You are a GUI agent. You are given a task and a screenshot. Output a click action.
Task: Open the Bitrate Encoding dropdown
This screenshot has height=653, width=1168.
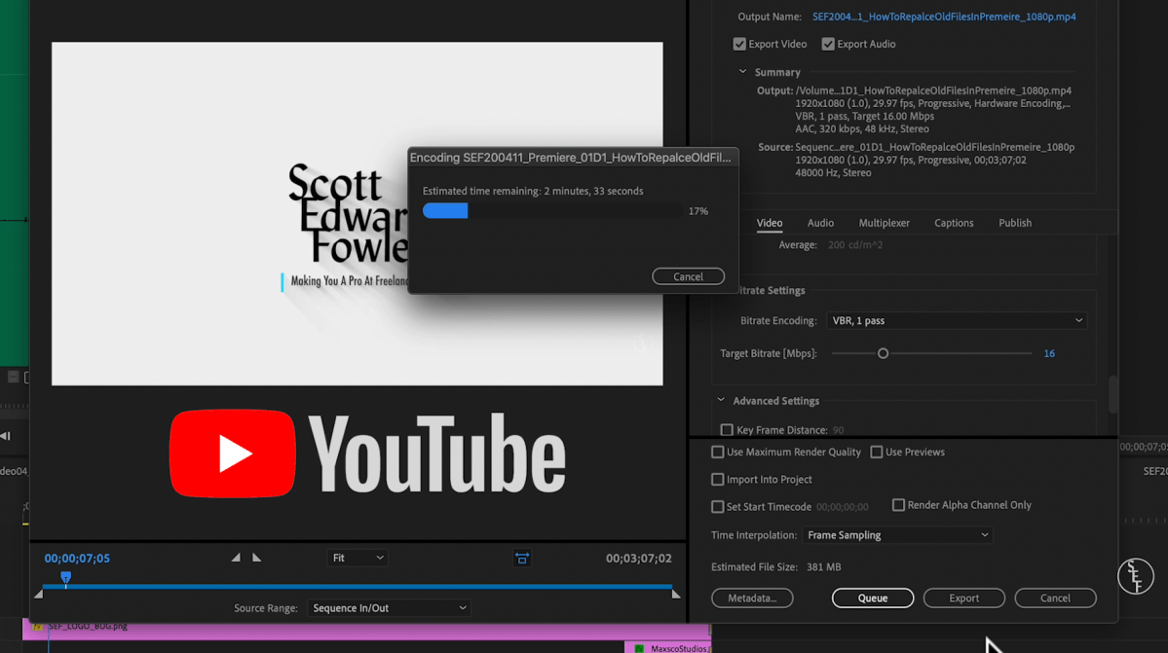pyautogui.click(x=957, y=320)
